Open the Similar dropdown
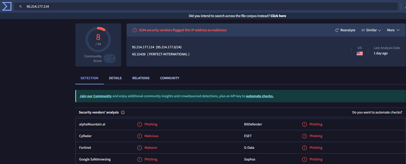 point(371,30)
